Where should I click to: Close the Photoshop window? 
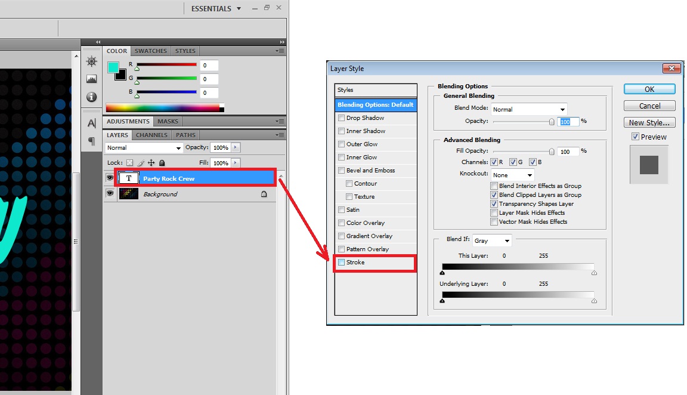point(278,7)
